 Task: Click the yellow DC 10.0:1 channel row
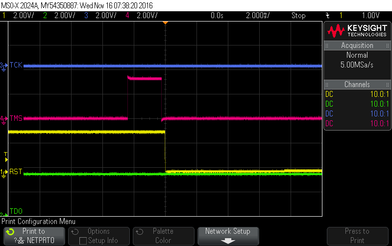click(x=357, y=94)
